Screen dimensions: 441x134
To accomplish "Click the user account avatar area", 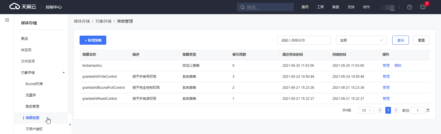I will click(388, 7).
